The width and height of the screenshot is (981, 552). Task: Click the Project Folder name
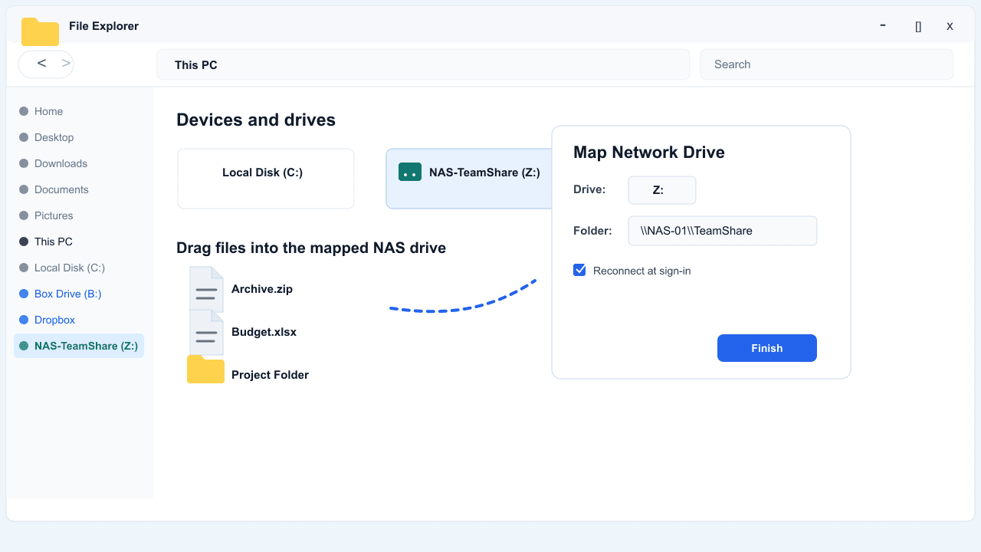[x=270, y=375]
